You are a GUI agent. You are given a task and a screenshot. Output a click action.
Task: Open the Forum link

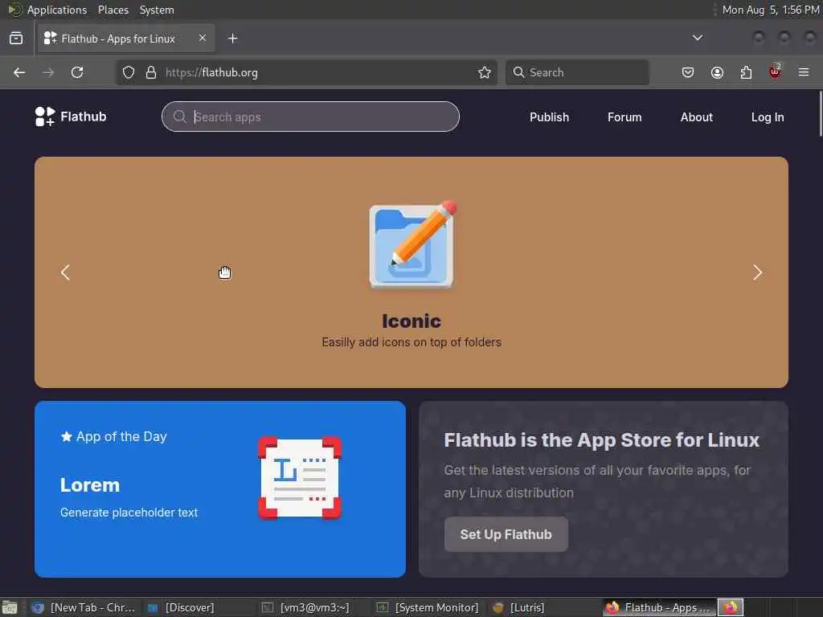tap(624, 117)
